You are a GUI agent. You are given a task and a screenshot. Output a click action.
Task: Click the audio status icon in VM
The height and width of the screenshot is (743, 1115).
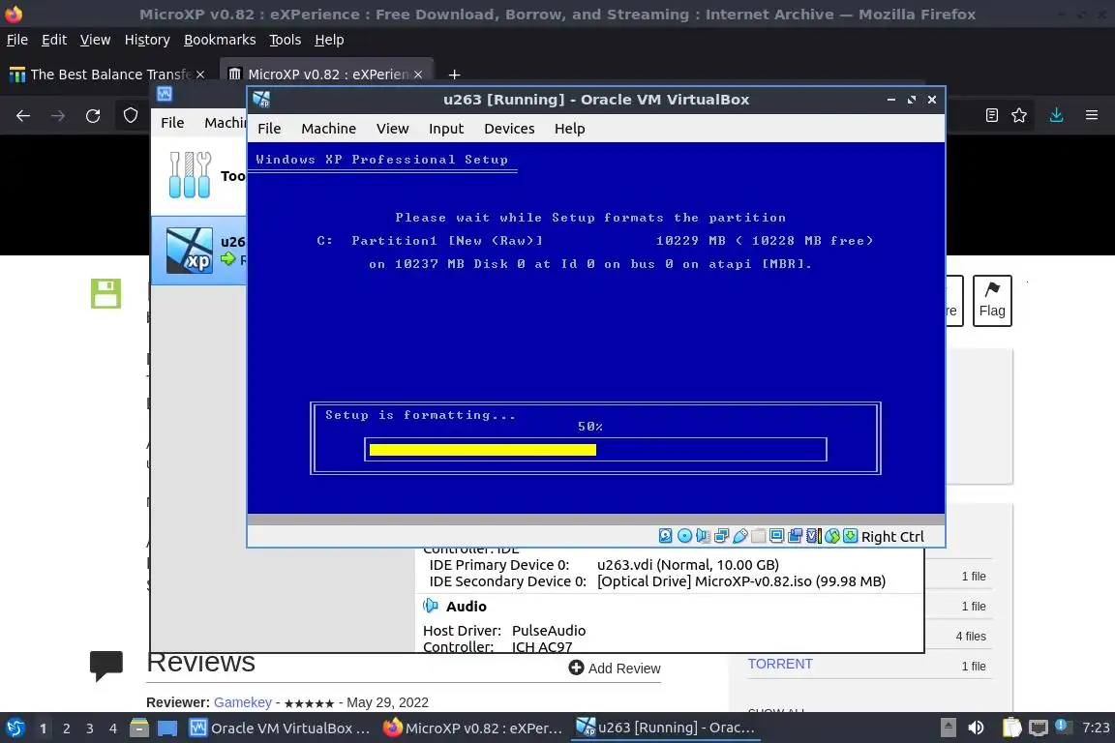pyautogui.click(x=704, y=536)
